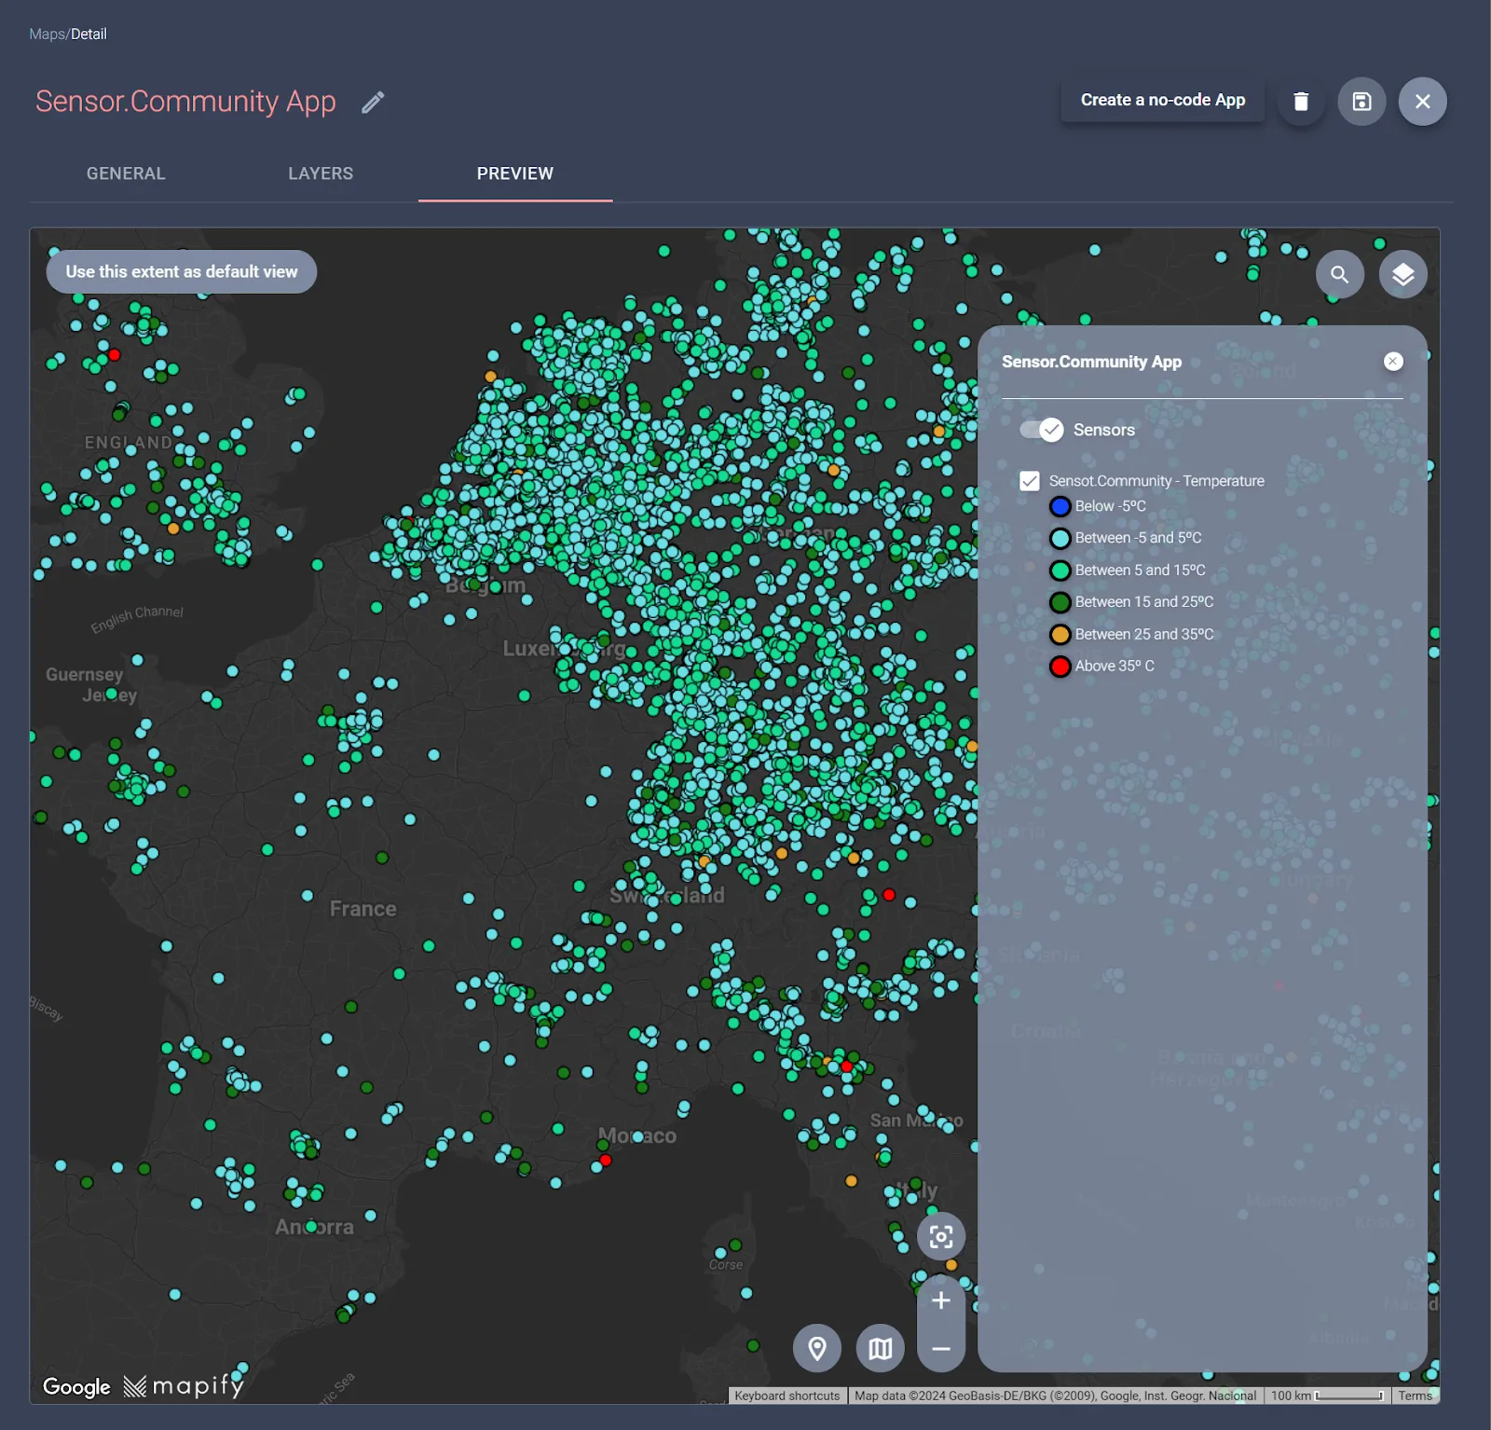Click the legend panel heading Sensor.Community App
The image size is (1491, 1430).
(x=1091, y=362)
